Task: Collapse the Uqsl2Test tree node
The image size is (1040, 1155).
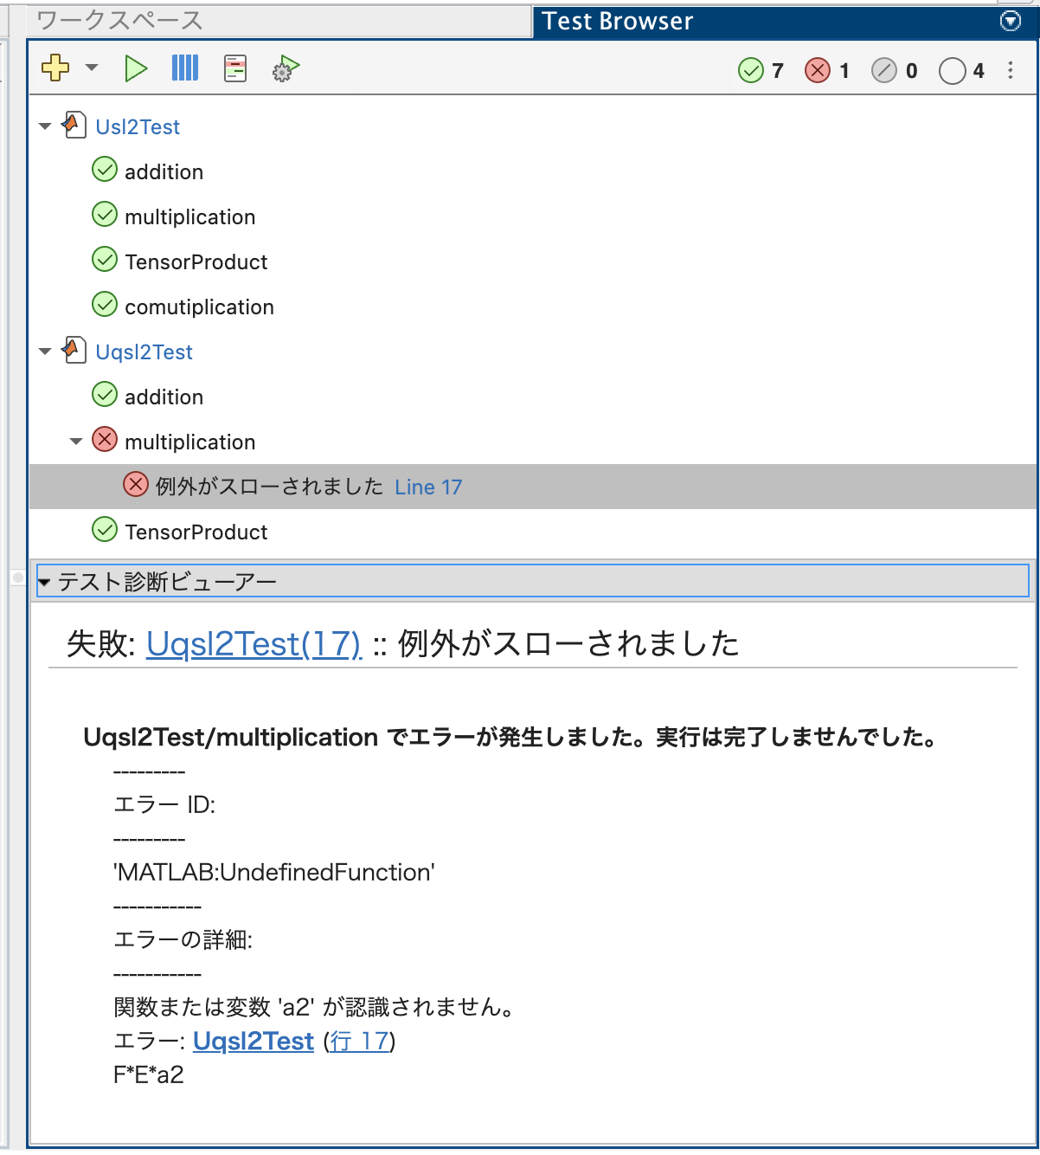Action: click(45, 351)
